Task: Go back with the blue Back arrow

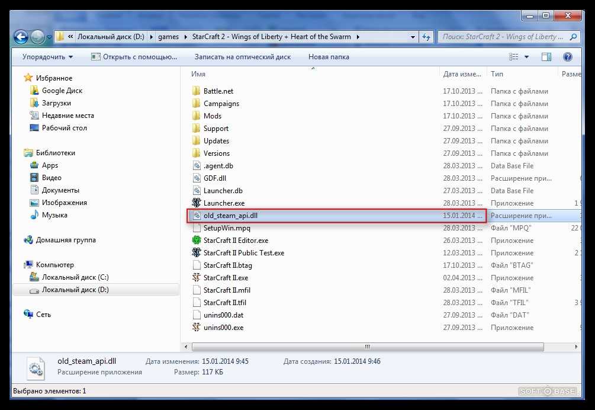Action: click(x=21, y=37)
